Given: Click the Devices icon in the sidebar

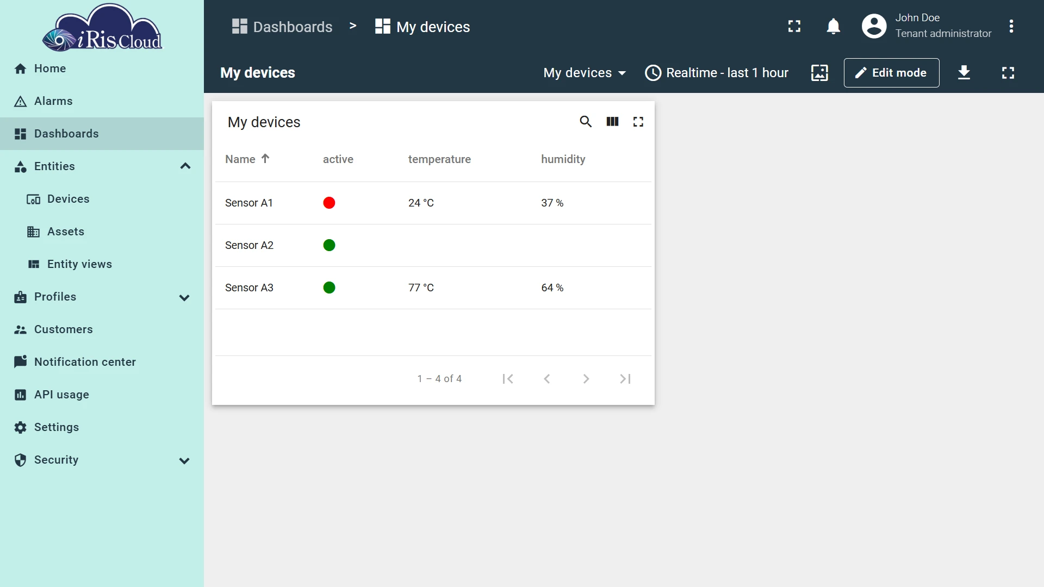Looking at the screenshot, I should coord(33,199).
